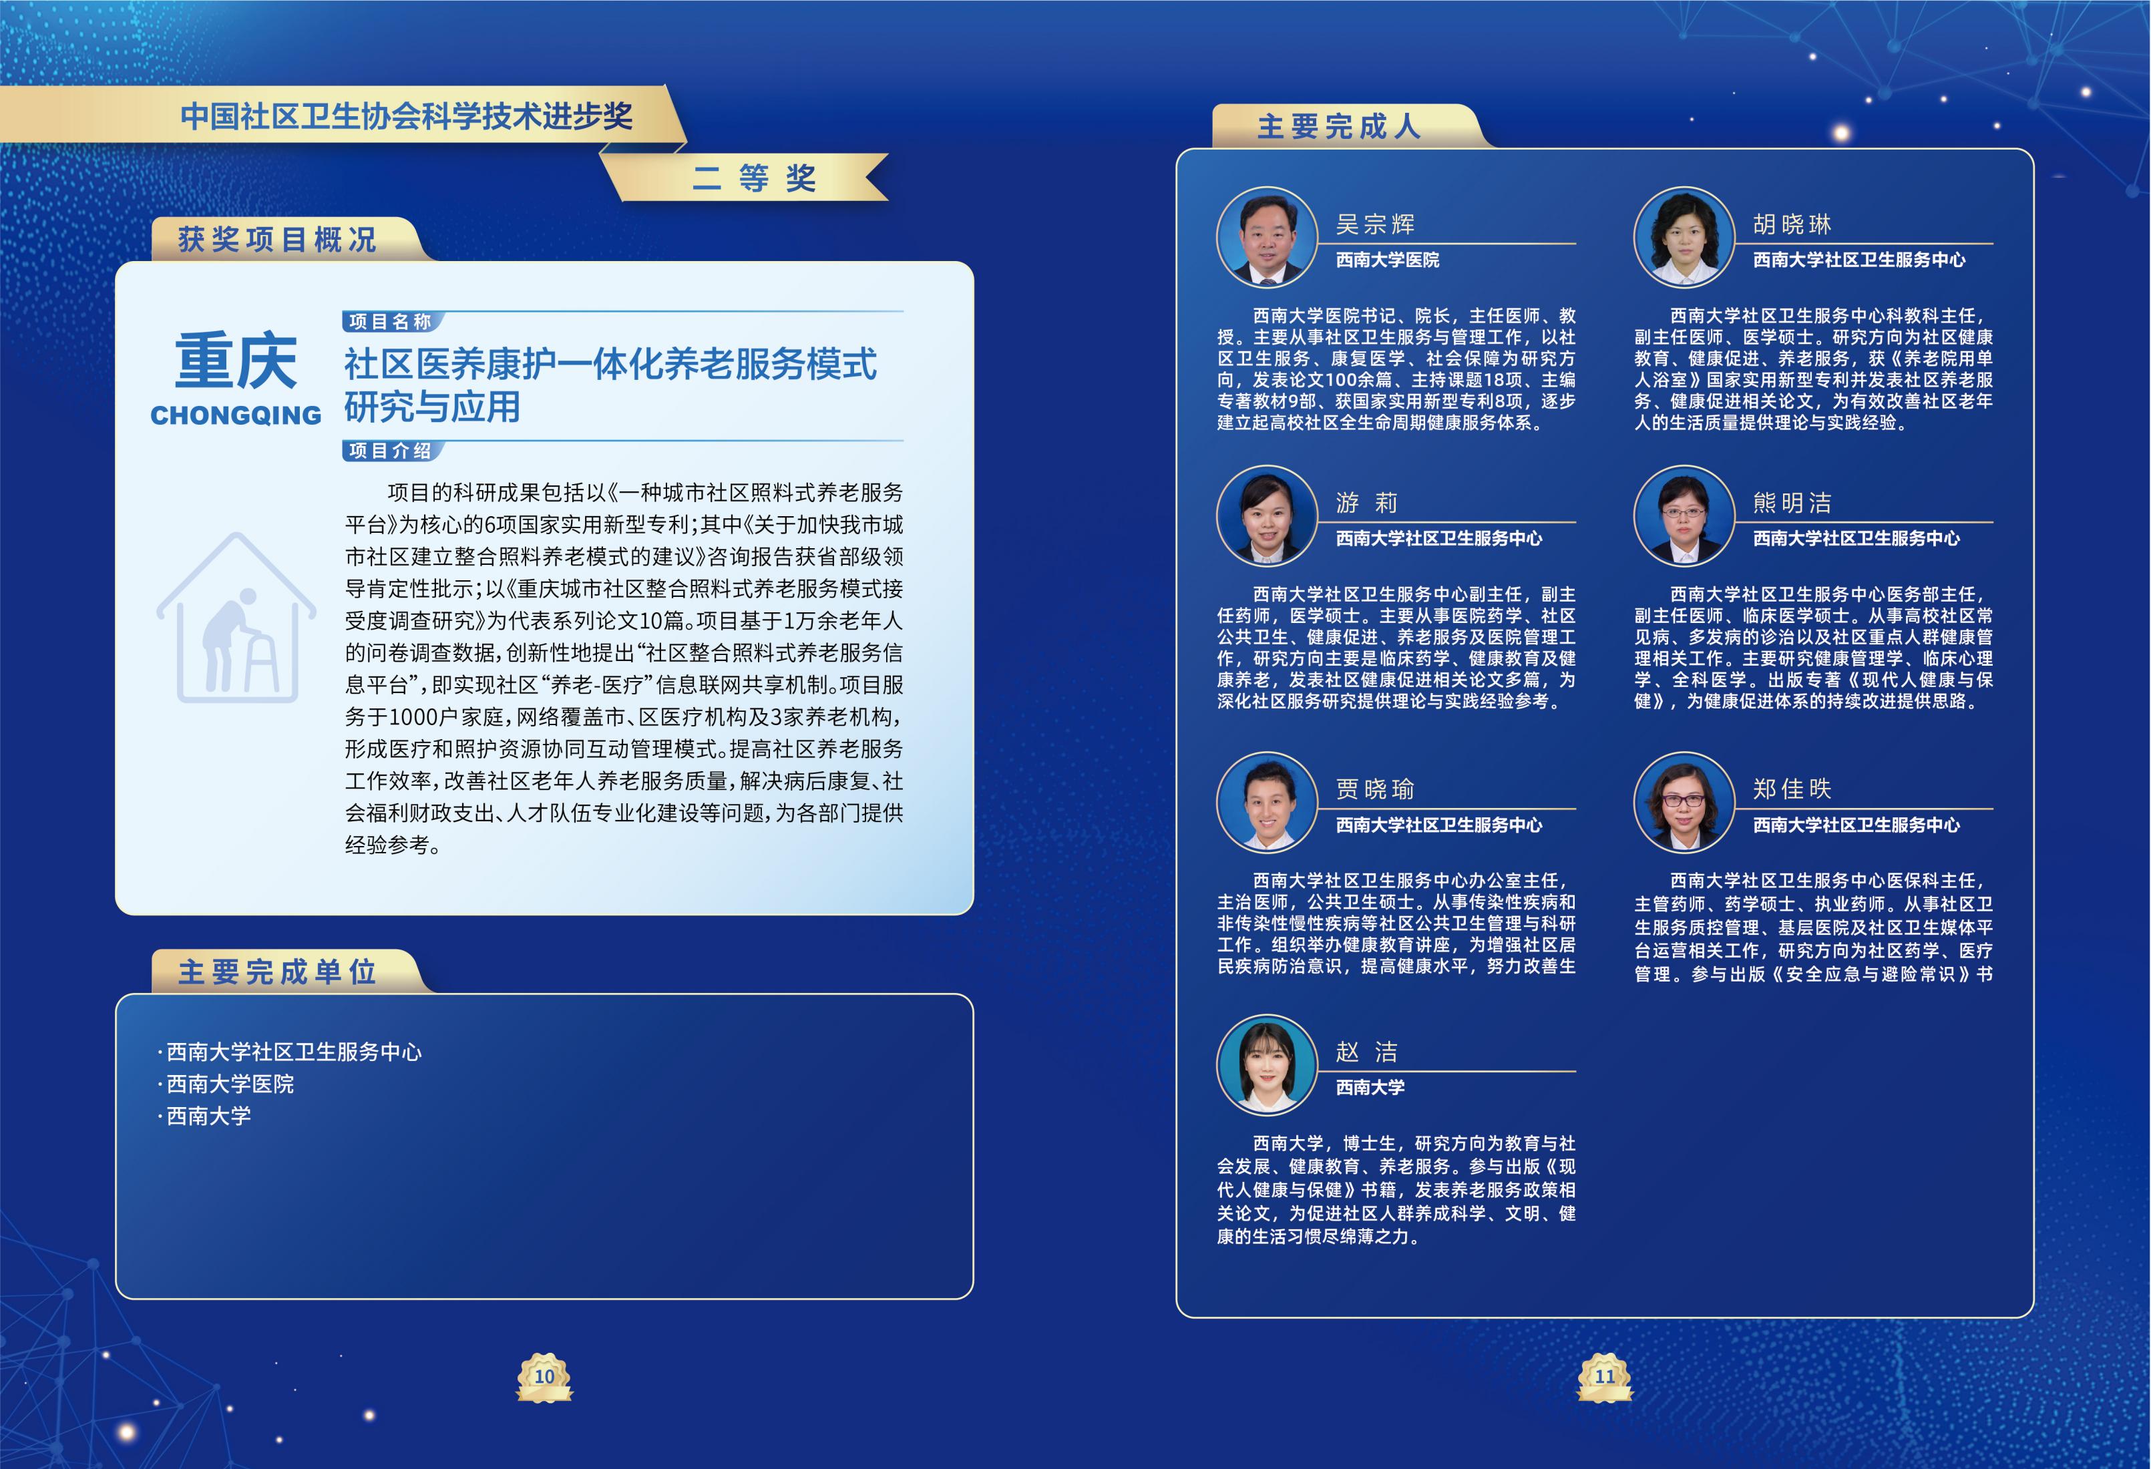2151x1469 pixels.
Task: Click 西南大学 affiliation under 赵洁
Action: pos(1370,1088)
